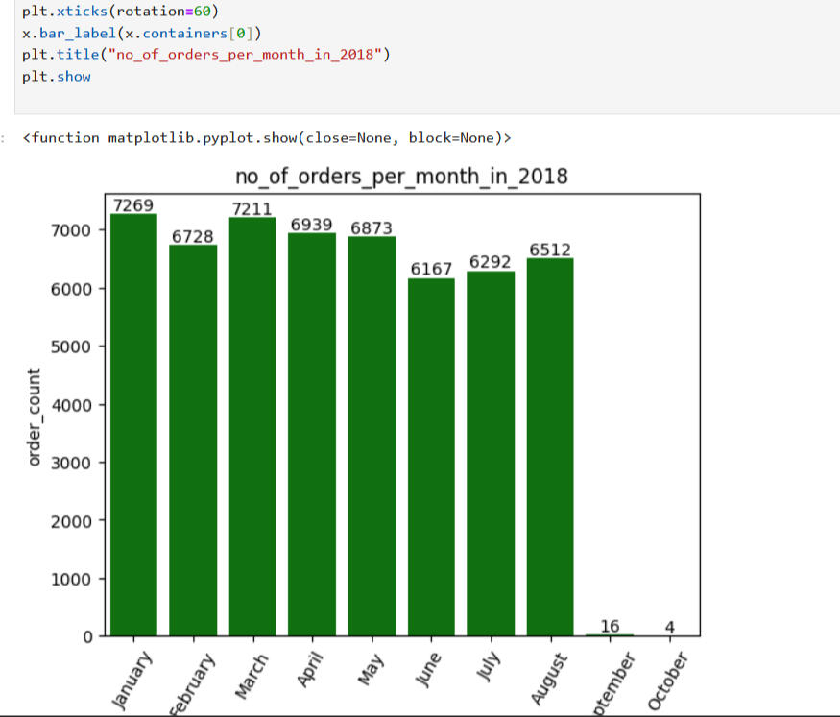Place cursor on the plt.show line

click(x=57, y=76)
